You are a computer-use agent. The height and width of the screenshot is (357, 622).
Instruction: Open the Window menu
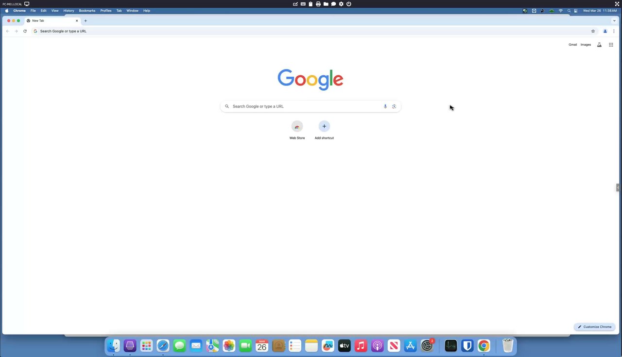(132, 11)
